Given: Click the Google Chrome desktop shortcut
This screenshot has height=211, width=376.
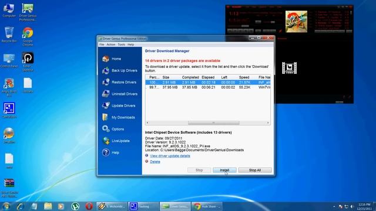Looking at the screenshot, I should [28, 36].
